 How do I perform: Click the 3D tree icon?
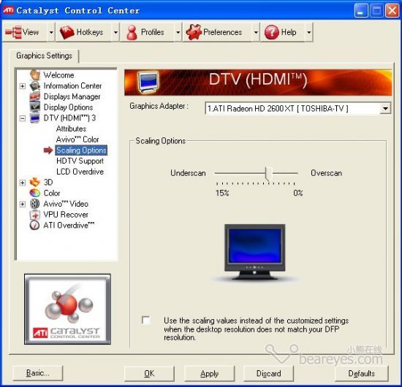pyautogui.click(x=35, y=182)
